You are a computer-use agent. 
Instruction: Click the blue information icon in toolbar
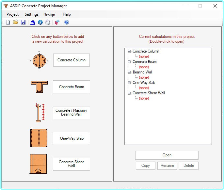coord(40,22)
